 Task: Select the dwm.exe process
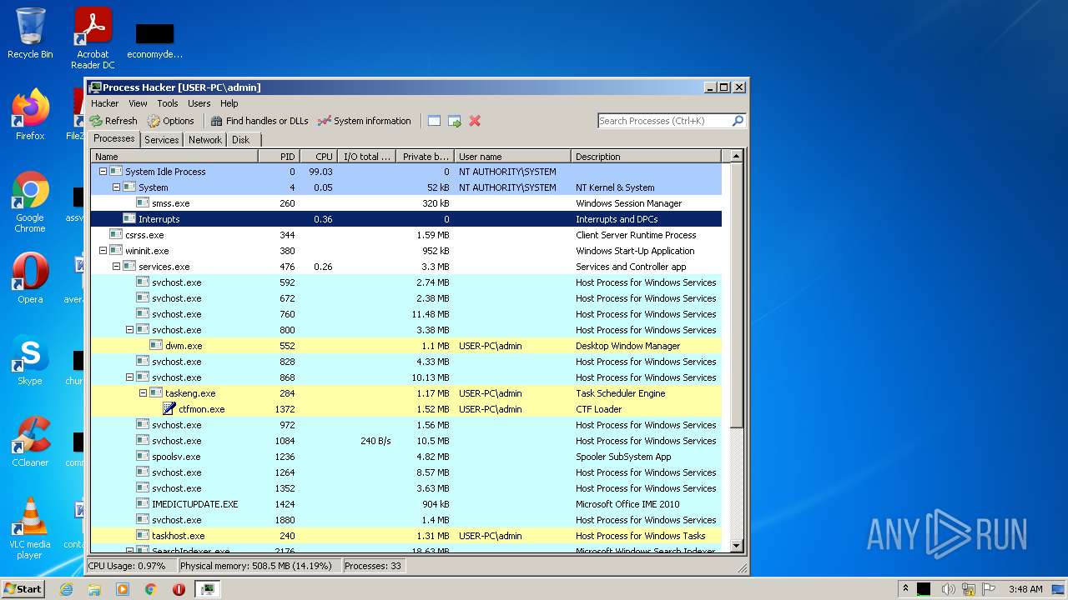click(406, 346)
